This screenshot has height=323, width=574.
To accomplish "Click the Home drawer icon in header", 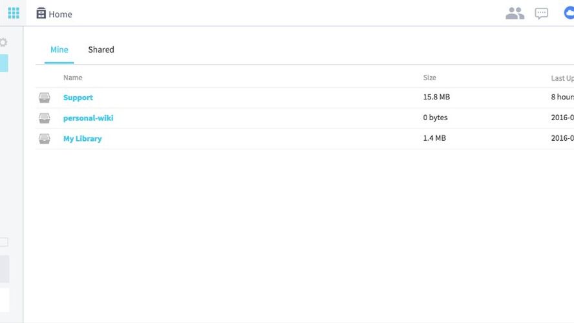I will tap(41, 14).
